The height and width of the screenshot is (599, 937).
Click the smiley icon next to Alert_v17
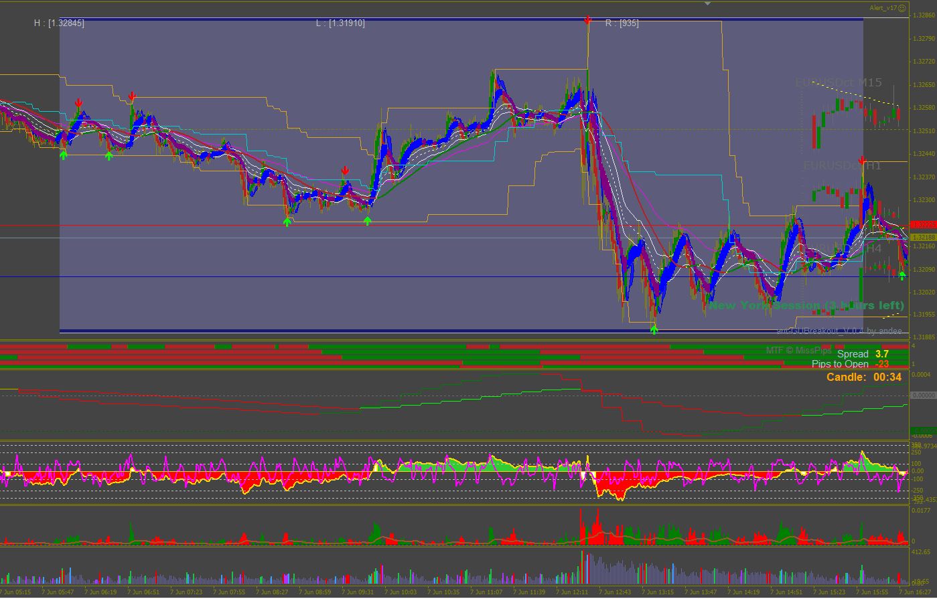click(x=902, y=8)
